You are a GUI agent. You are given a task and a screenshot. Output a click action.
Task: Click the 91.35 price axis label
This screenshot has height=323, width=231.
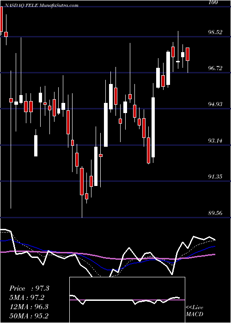pos(215,177)
